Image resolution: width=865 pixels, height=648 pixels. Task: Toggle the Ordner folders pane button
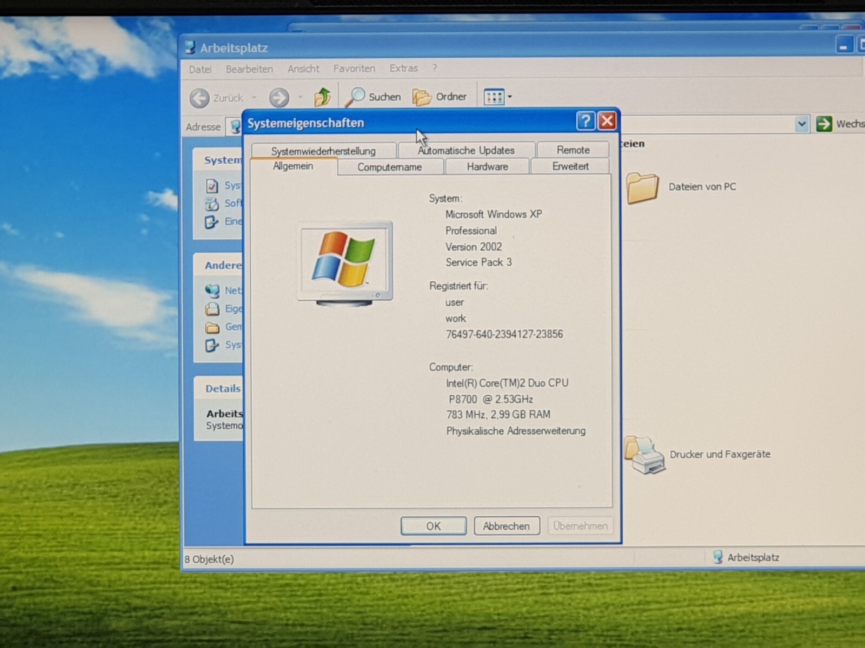click(440, 97)
